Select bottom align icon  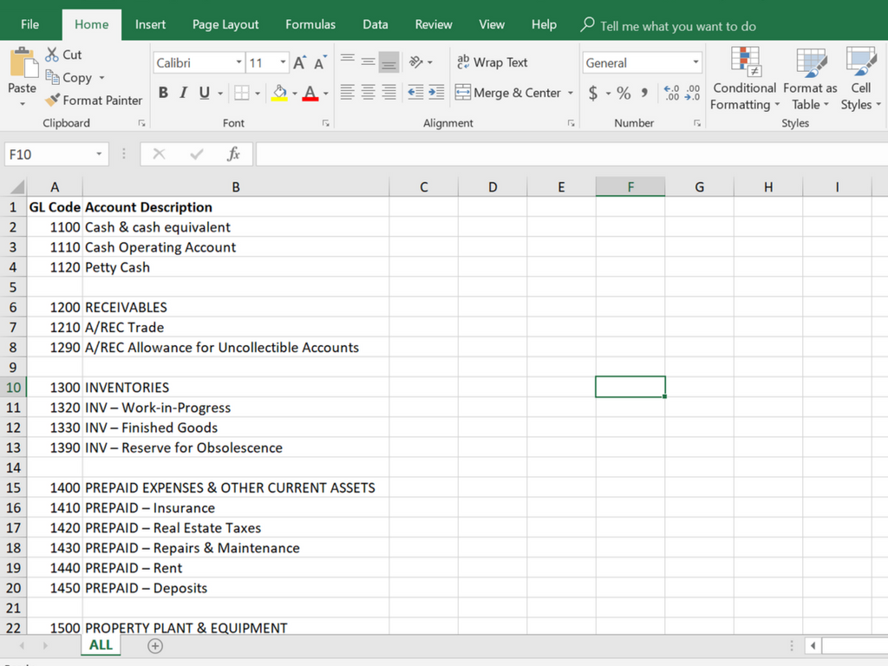coord(389,62)
